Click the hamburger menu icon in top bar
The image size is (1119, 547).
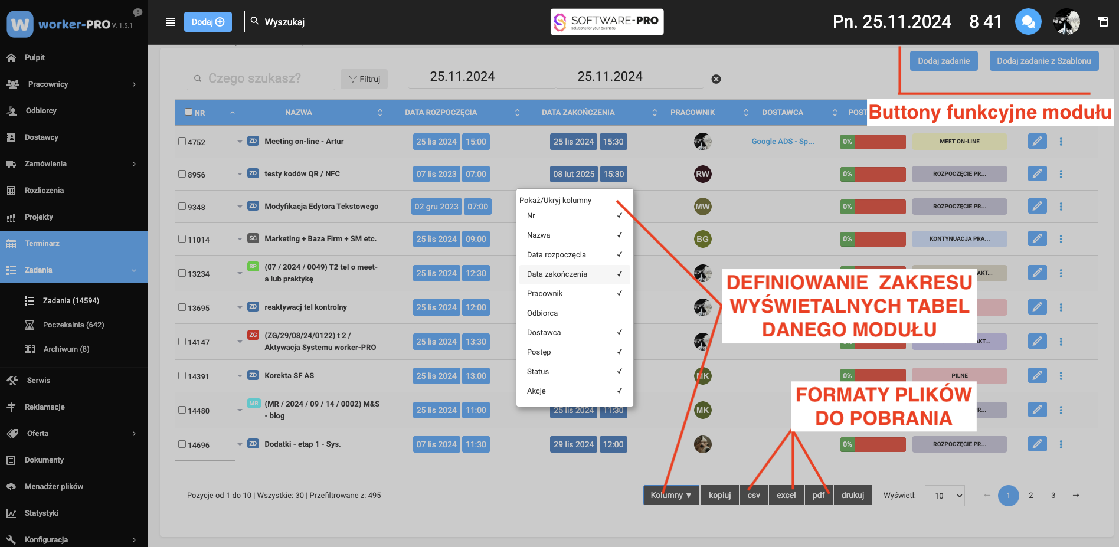tap(171, 22)
